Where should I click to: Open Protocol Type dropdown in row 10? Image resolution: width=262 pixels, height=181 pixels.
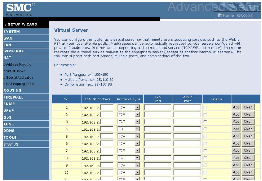click(x=129, y=172)
